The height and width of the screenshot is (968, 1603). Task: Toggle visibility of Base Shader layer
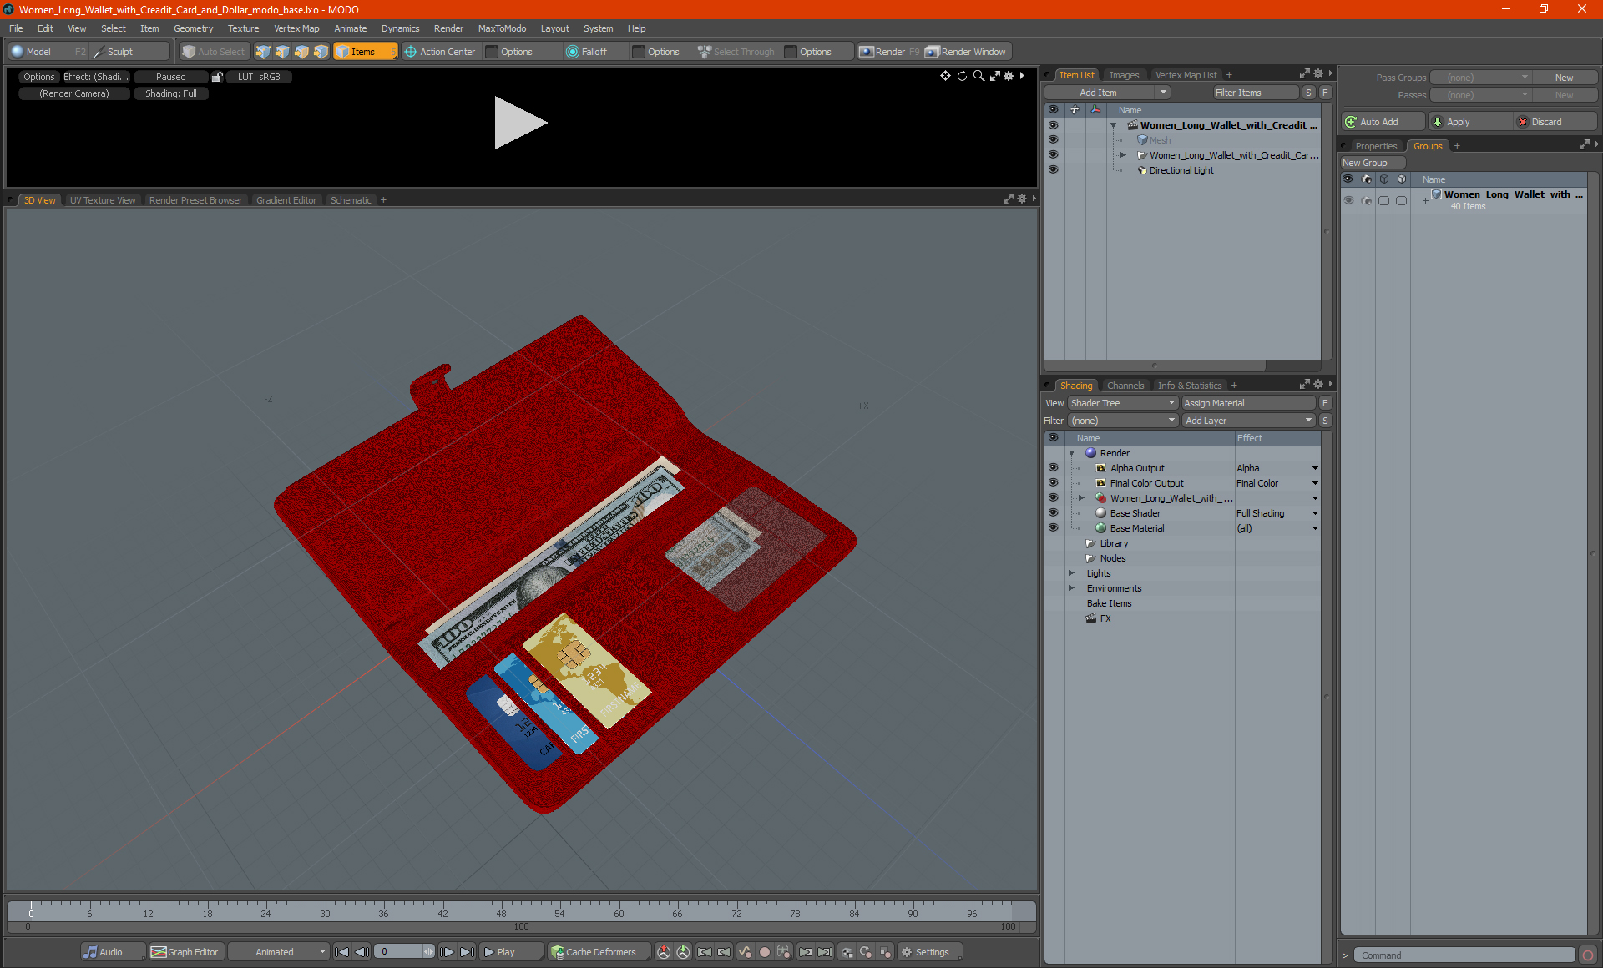[1053, 513]
